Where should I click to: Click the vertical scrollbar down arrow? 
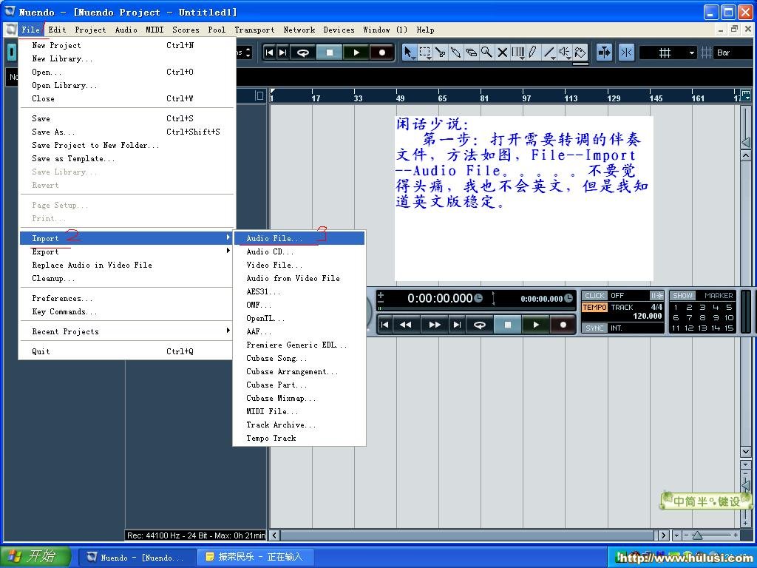point(746,452)
